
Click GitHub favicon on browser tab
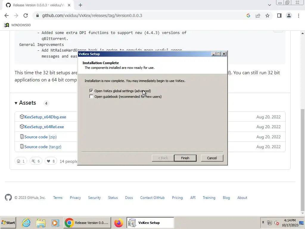(x=8, y=5)
